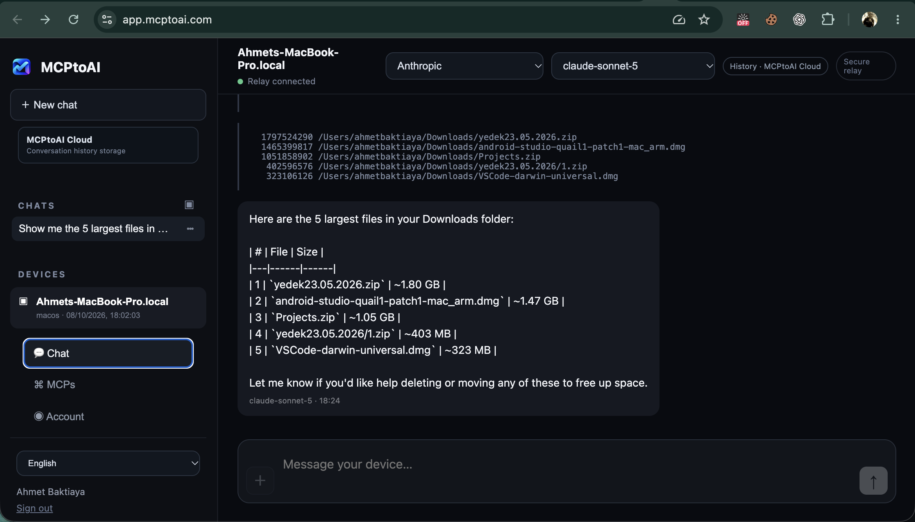Open the OFF-badge extension icon
915x522 pixels.
743,20
